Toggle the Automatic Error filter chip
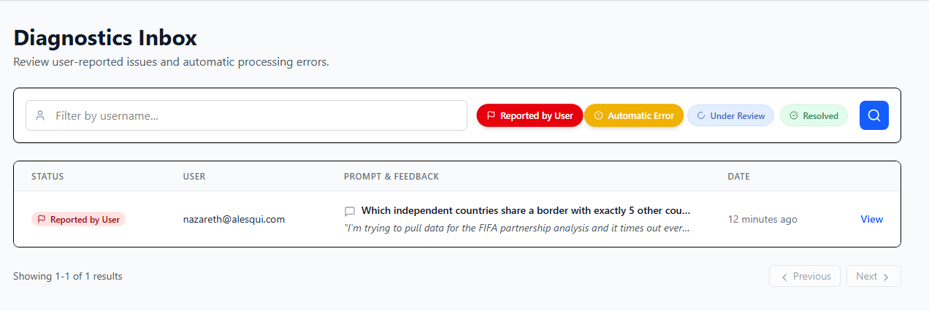The height and width of the screenshot is (311, 929). coord(634,115)
